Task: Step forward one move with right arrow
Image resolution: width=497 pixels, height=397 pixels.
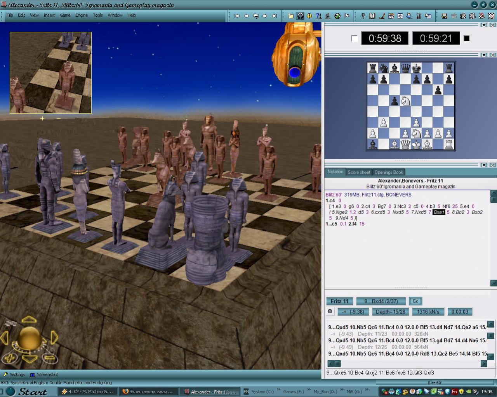Action: tap(265, 16)
